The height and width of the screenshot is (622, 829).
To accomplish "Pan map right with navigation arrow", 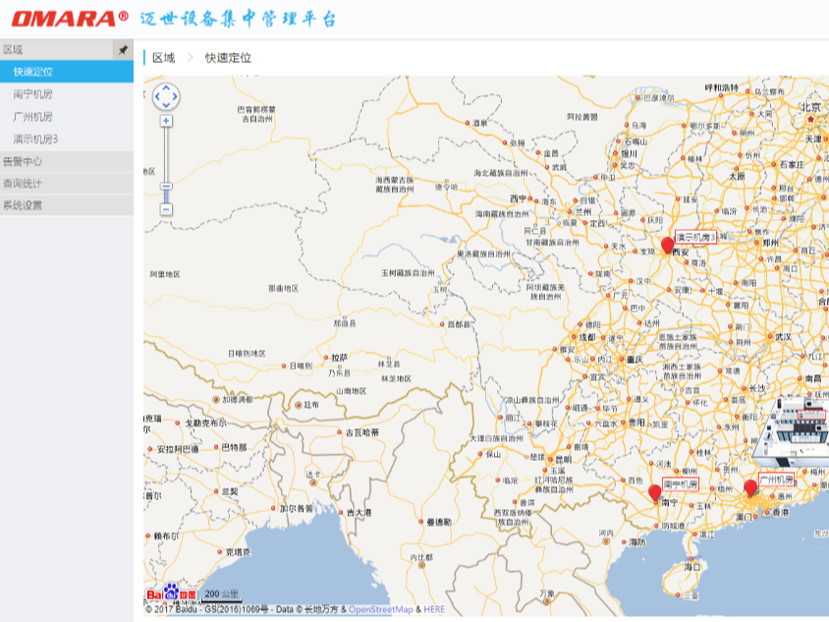I will 176,96.
